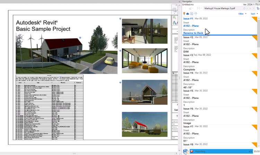Screen dimensions: 260x155
Task: Click the orange pin issues icon in Navigator
Action: pos(184,14)
